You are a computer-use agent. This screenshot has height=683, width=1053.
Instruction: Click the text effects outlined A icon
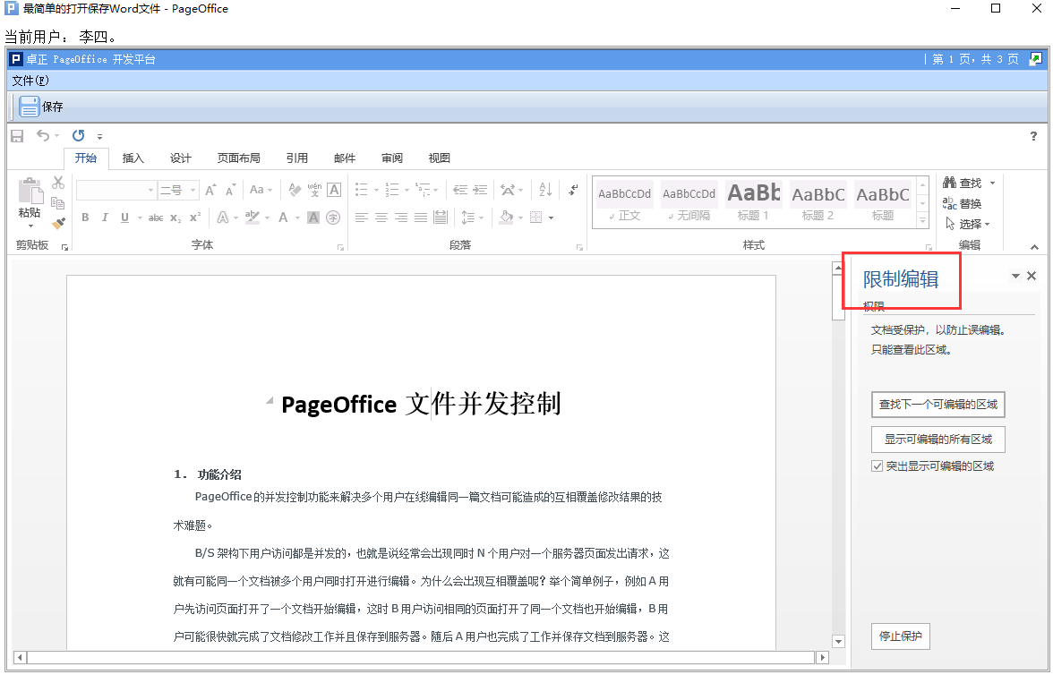pos(223,218)
